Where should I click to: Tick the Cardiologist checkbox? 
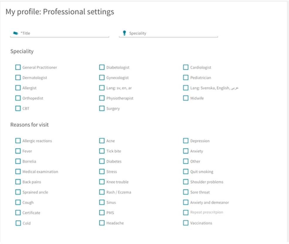(x=186, y=67)
